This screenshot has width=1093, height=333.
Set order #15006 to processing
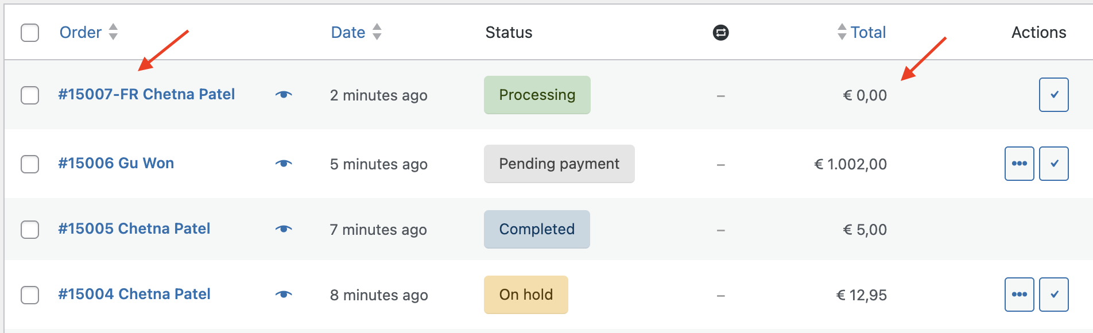(x=1019, y=164)
